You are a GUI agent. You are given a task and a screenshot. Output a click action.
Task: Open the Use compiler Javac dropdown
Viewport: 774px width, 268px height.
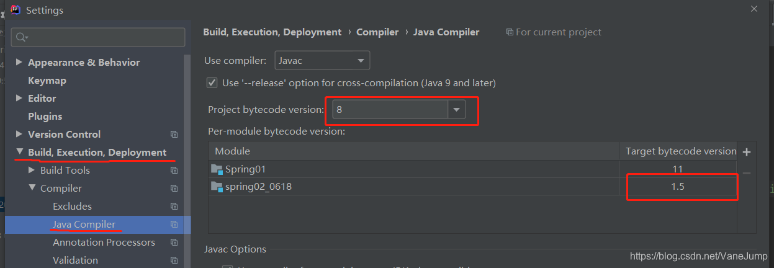pos(322,60)
